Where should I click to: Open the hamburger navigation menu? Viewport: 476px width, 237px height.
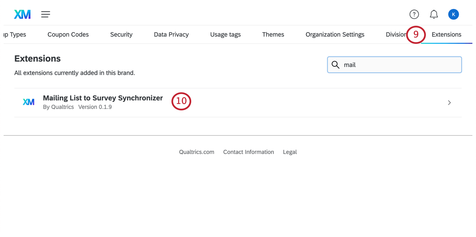coord(46,14)
